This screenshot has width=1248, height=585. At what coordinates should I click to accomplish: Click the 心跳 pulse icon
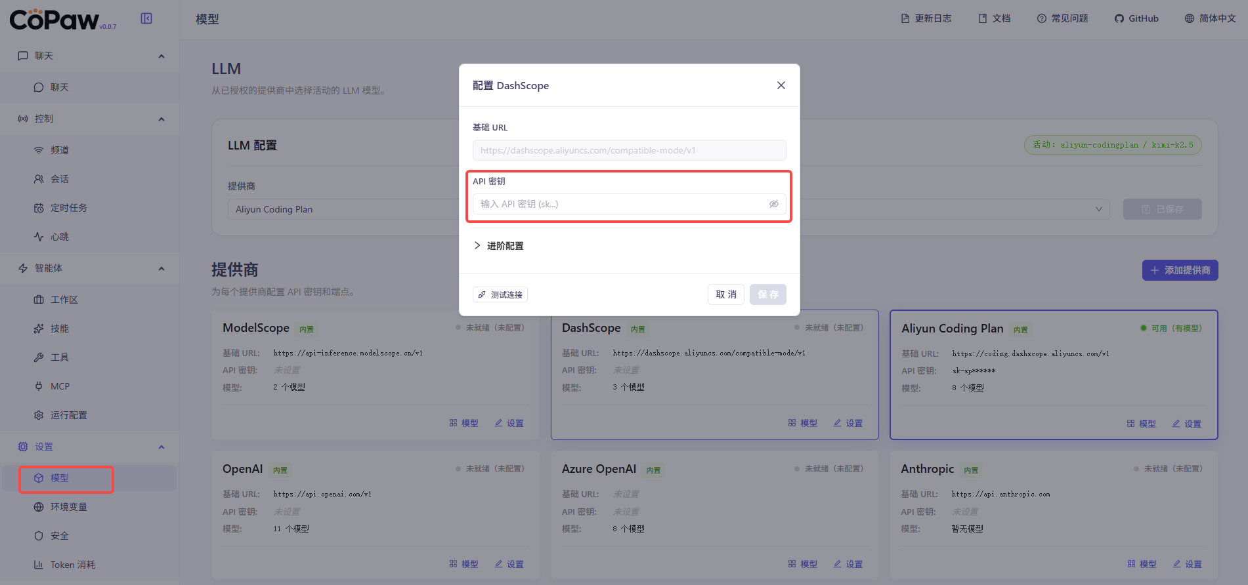[x=39, y=237]
